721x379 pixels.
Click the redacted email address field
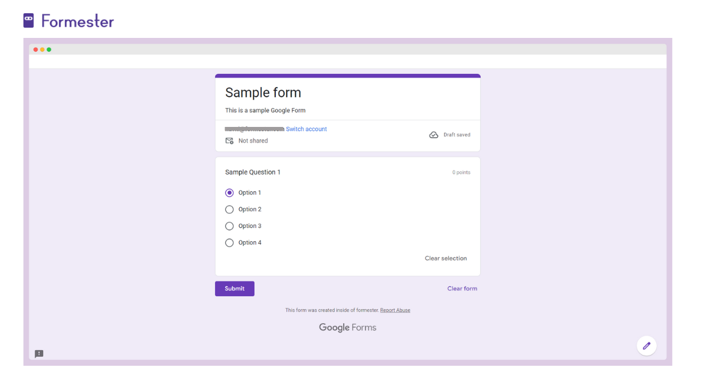click(x=255, y=129)
